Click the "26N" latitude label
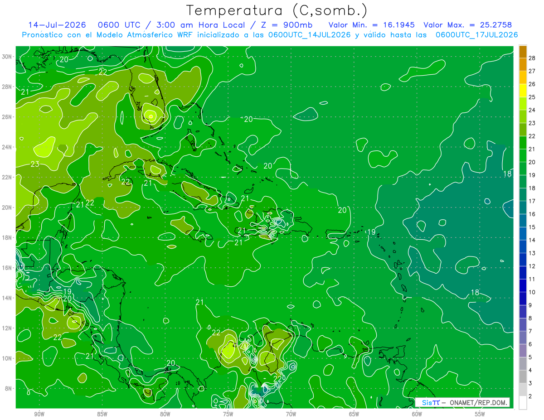 (x=7, y=117)
